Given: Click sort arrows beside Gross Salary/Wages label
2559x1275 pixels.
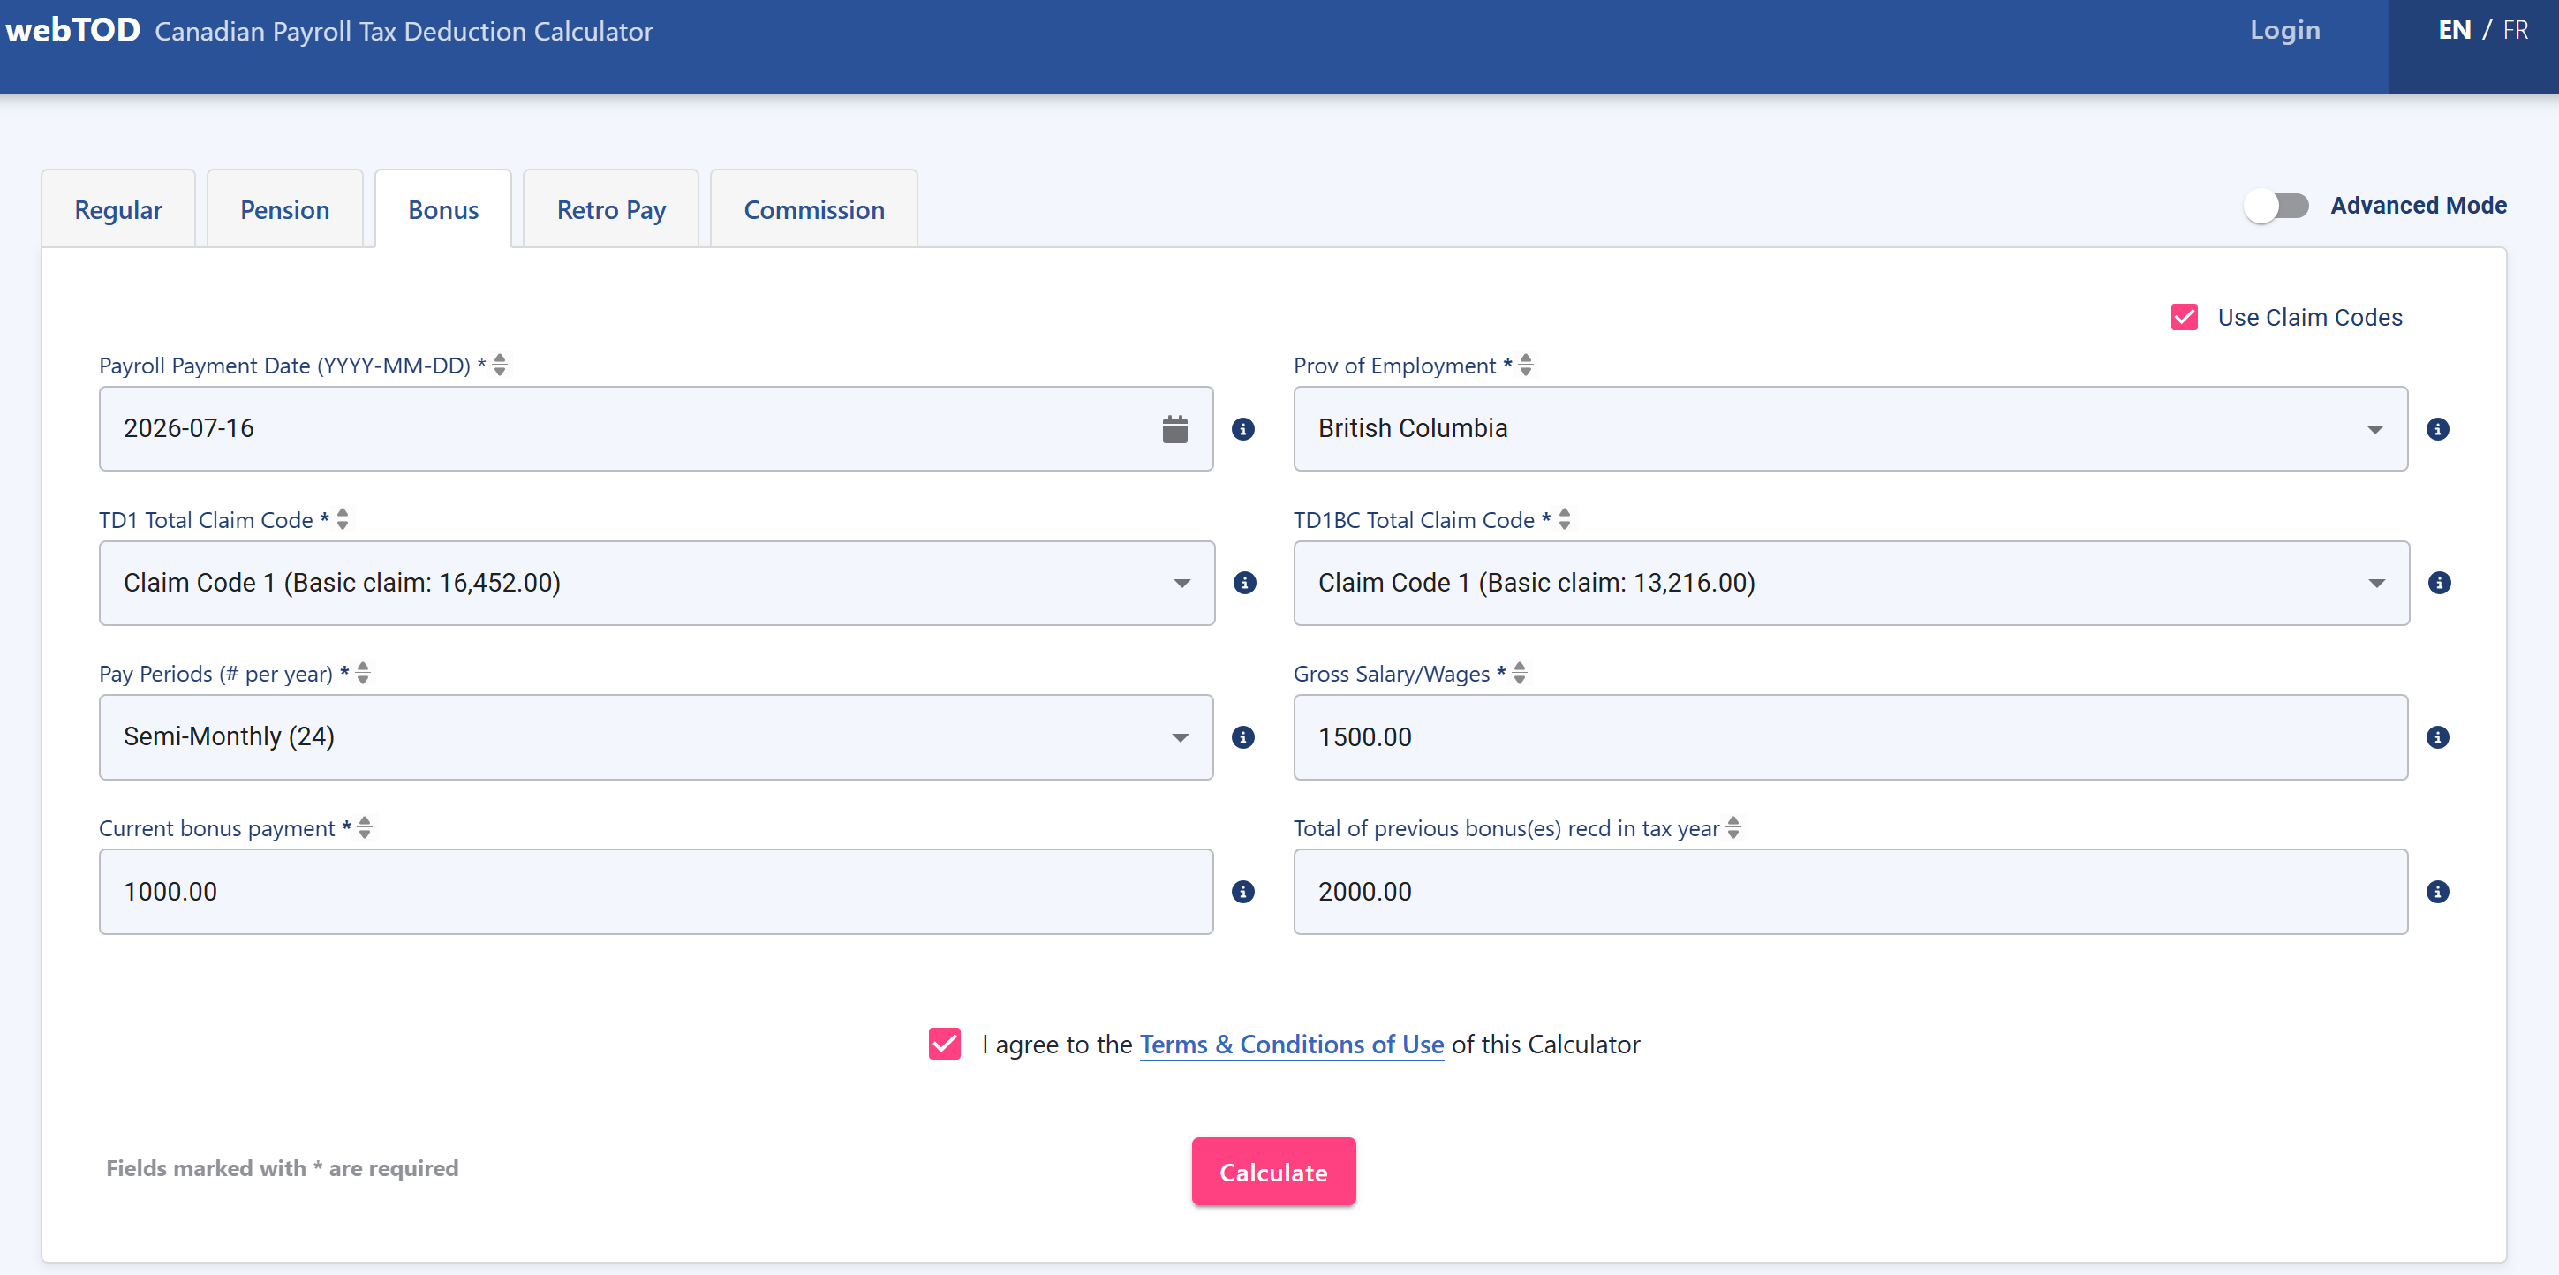Looking at the screenshot, I should point(1519,673).
